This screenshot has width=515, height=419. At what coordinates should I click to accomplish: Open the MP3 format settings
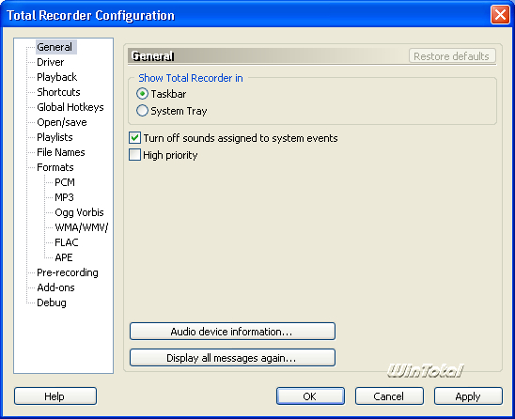tap(64, 197)
